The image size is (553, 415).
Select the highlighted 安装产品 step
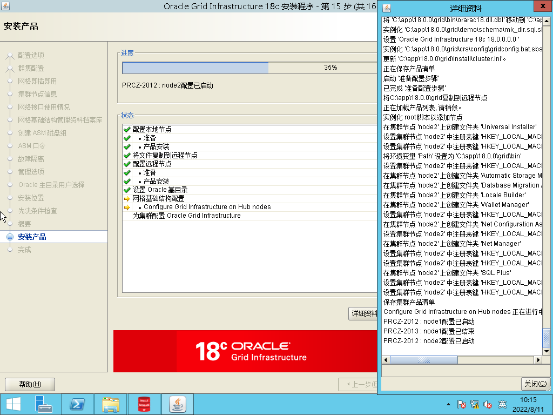tap(32, 237)
